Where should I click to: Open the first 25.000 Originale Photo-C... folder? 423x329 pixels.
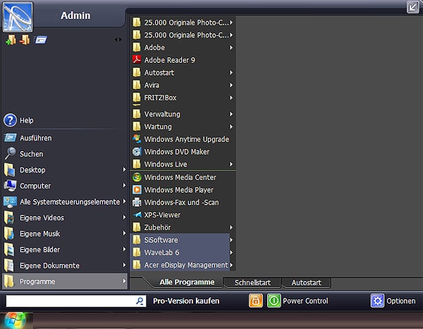[x=183, y=23]
